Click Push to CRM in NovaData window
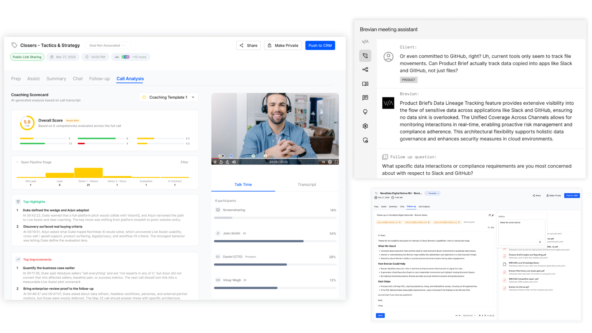This screenshot has width=592, height=333. (572, 195)
